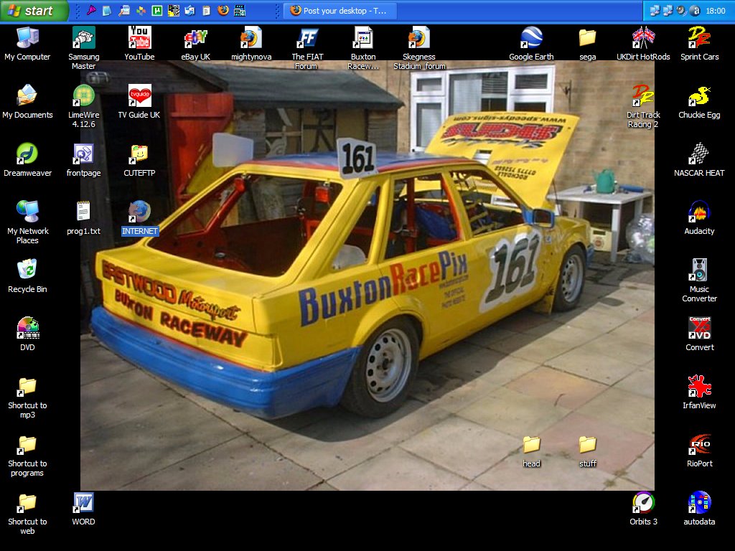Launch uTorrent from the Quick Launch bar
This screenshot has width=735, height=551.
tap(157, 10)
